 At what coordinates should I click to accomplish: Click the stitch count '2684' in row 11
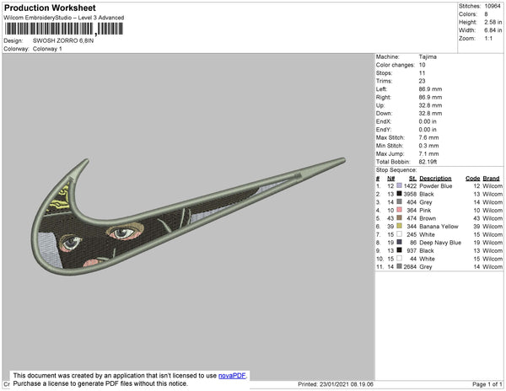410,266
